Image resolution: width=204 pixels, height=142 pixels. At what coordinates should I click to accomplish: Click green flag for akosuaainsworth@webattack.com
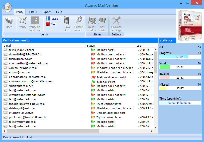94,82
